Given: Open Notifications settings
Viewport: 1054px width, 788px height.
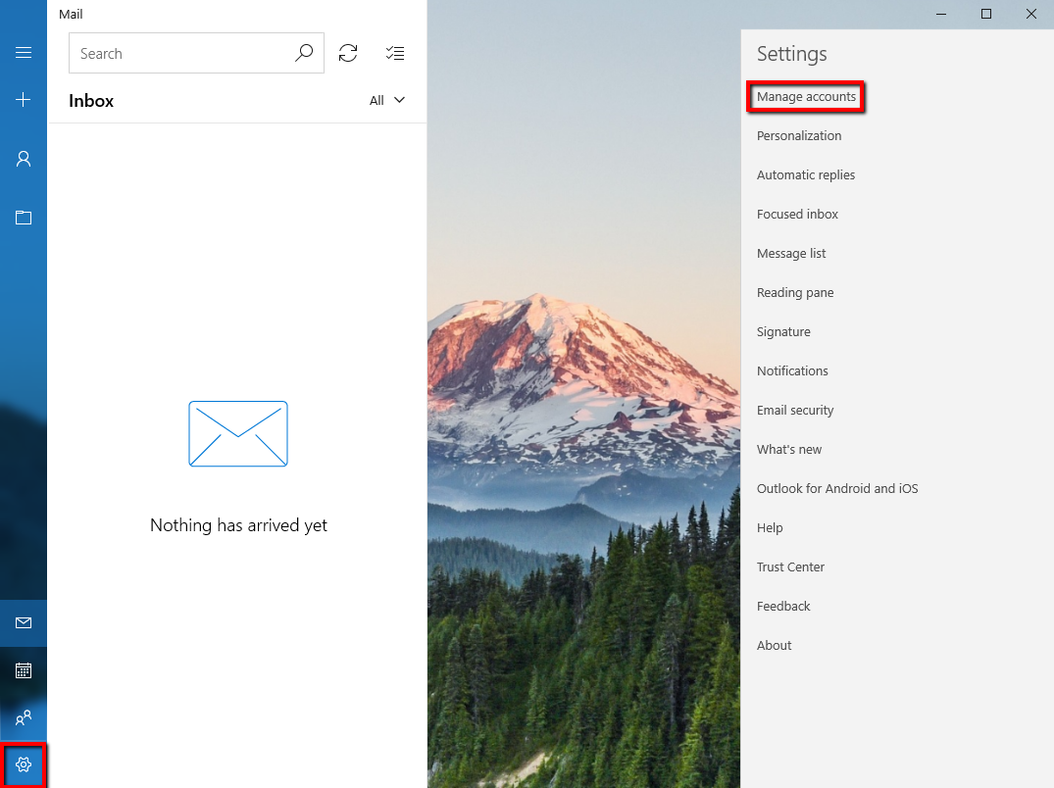Looking at the screenshot, I should click(792, 370).
